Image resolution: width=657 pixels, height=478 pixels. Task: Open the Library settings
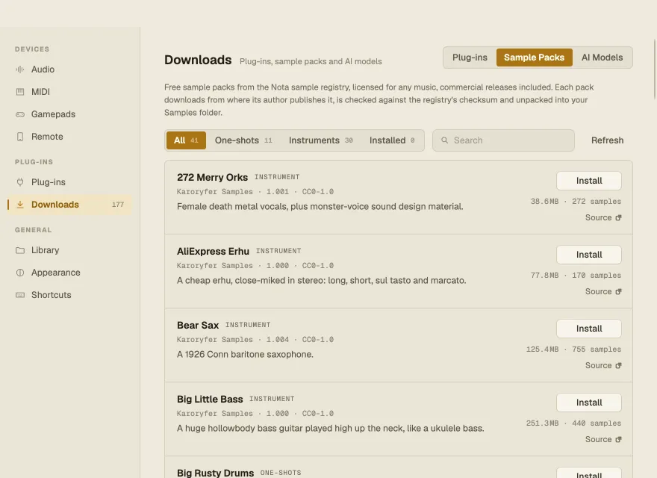point(70,250)
